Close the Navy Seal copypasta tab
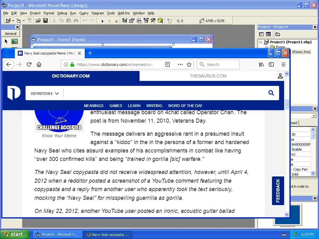The width and height of the screenshot is (319, 239). pos(79,53)
